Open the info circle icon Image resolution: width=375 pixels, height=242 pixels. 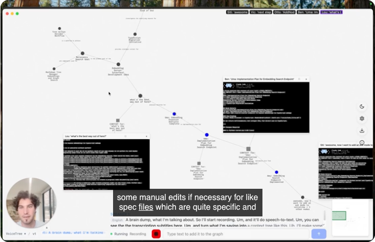point(362,142)
